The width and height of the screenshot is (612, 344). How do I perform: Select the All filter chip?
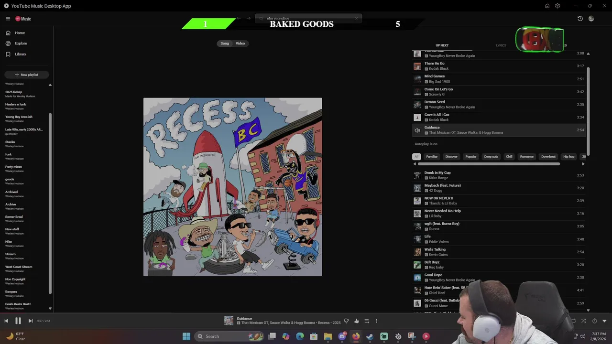(x=416, y=157)
